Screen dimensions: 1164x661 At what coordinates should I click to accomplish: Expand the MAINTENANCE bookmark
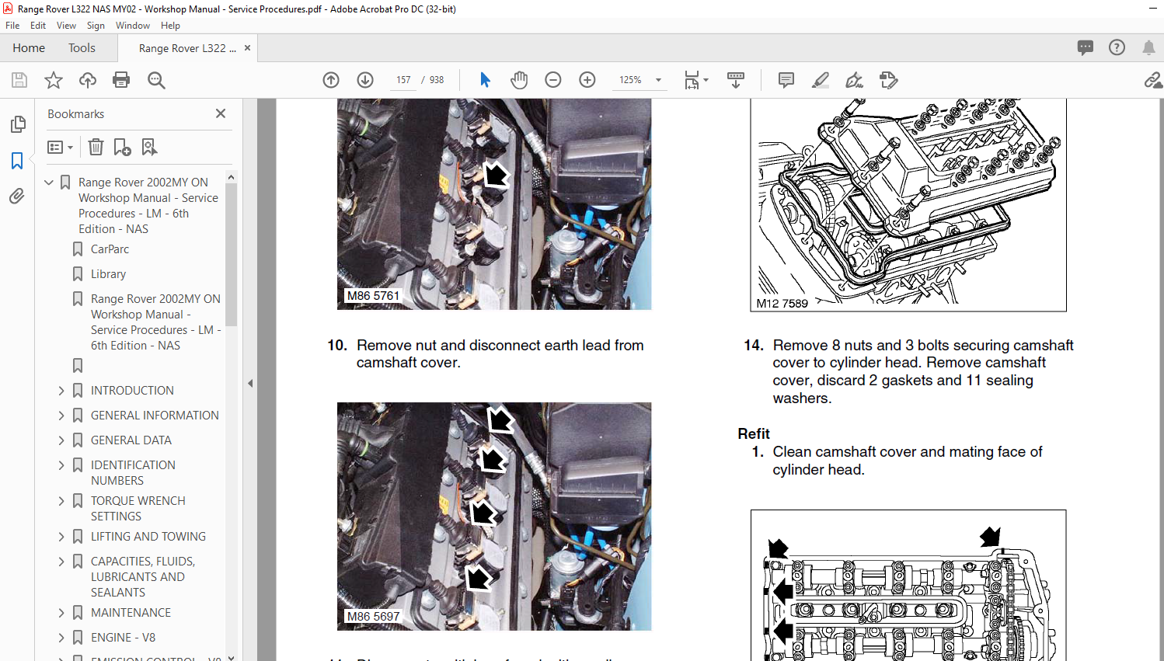(x=61, y=613)
